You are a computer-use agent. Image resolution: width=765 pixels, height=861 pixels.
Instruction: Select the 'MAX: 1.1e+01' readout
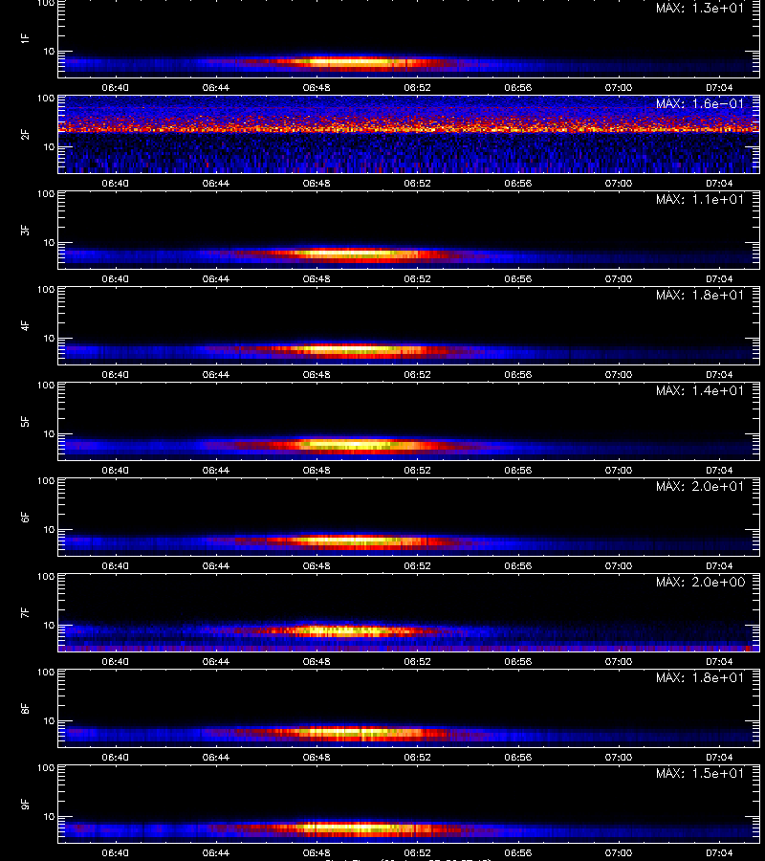pos(700,199)
